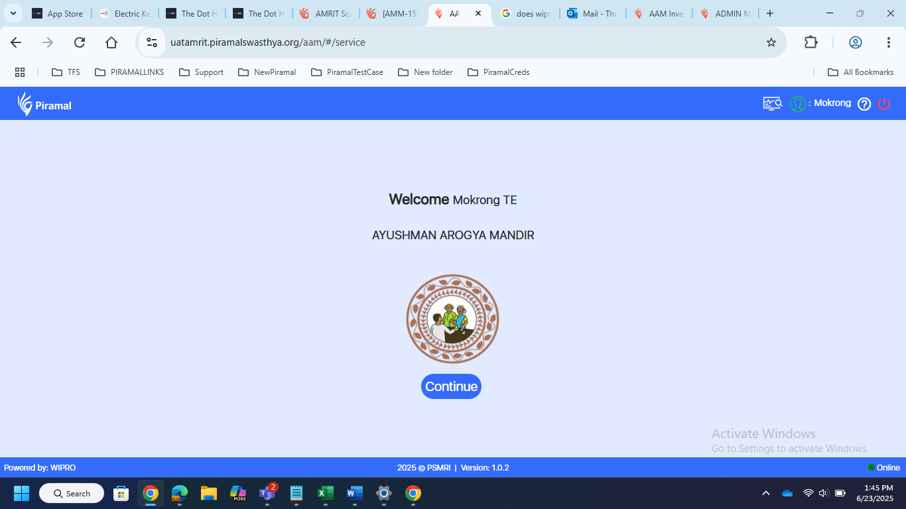
Task: Switch to the ADMIN M tab
Action: coord(727,13)
